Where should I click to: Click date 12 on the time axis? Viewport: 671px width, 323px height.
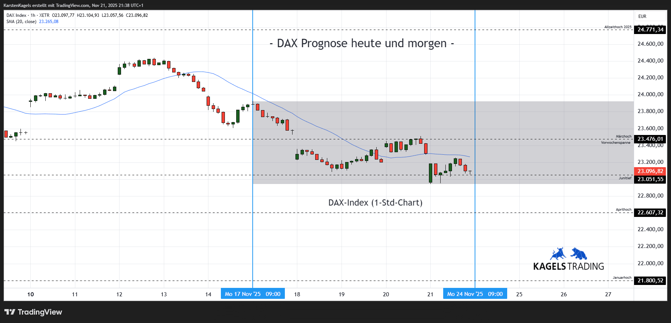coord(119,294)
